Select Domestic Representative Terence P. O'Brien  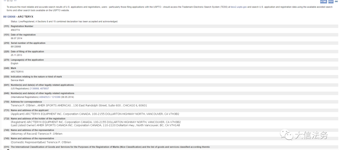[x=41, y=142]
